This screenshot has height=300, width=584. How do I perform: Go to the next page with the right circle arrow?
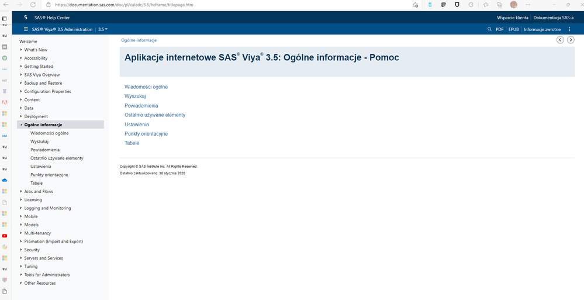tap(571, 40)
